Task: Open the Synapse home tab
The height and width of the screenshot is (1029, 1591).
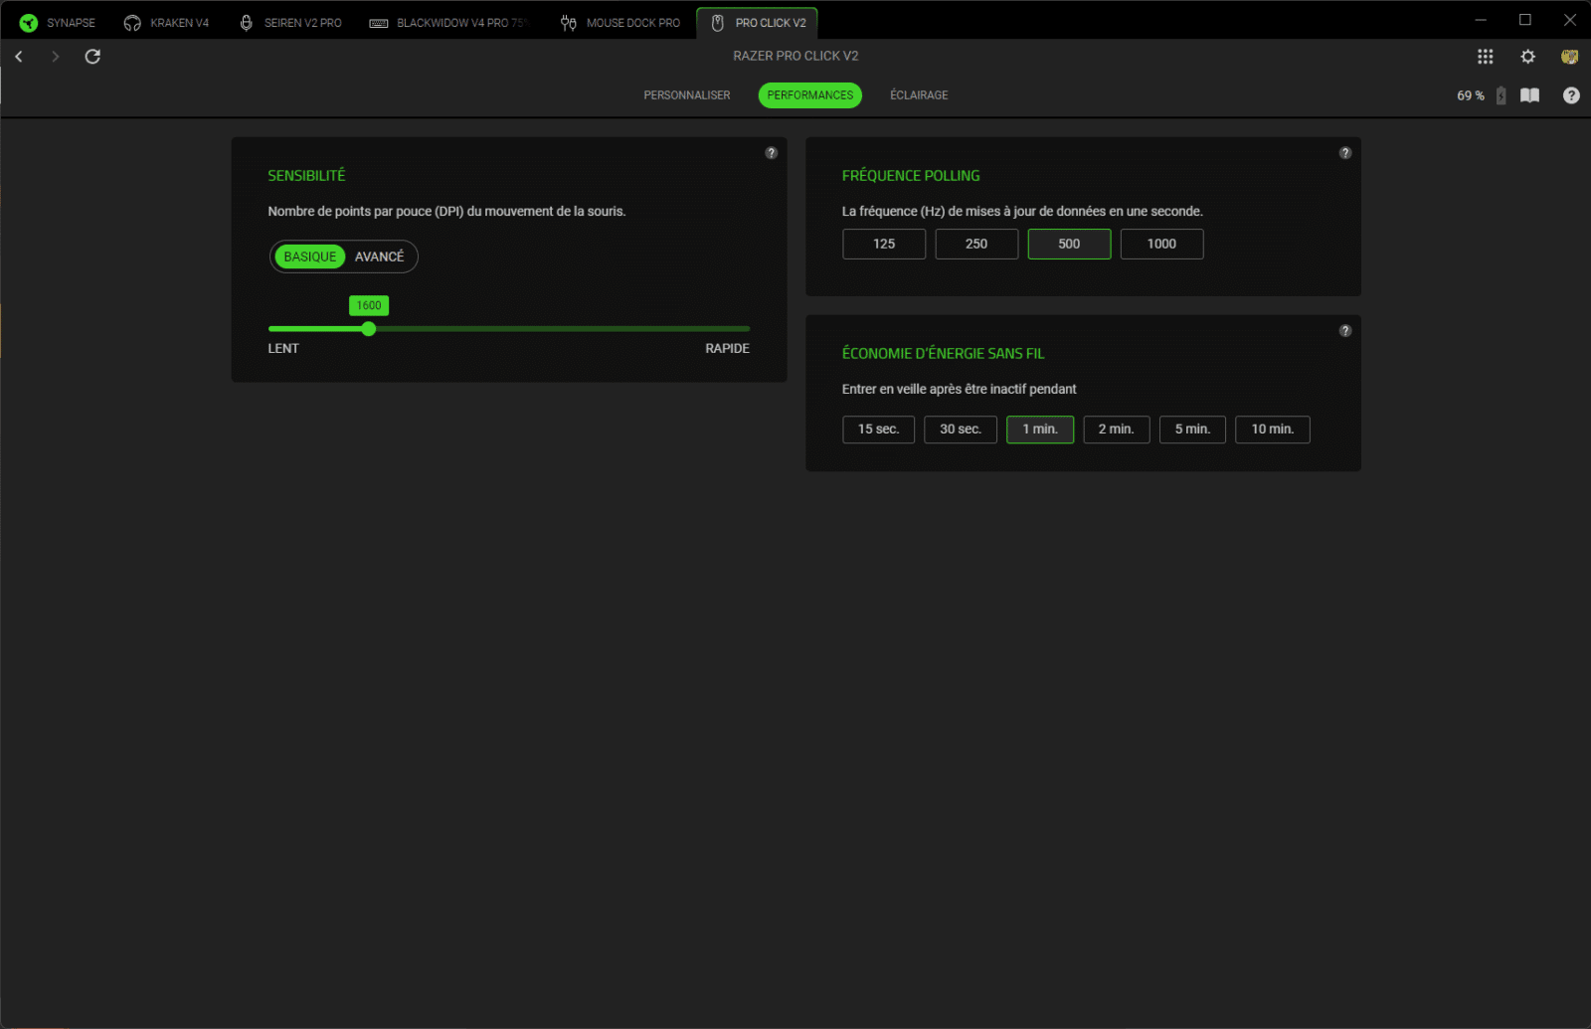Action: tap(58, 23)
